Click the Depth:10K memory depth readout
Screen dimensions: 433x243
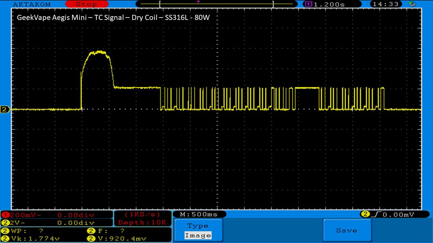point(142,222)
